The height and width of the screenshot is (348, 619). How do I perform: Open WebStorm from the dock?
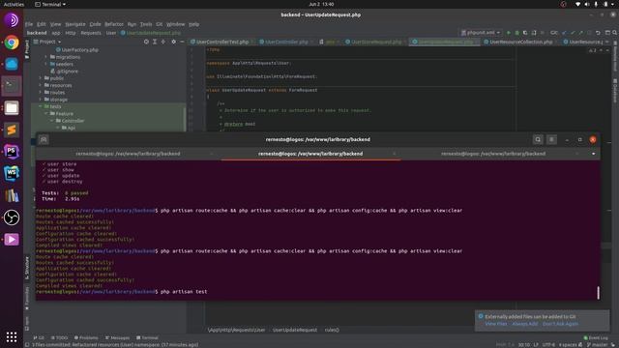click(x=12, y=174)
